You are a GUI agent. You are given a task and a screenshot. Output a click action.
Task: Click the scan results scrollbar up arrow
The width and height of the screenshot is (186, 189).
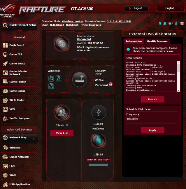coord(178,62)
